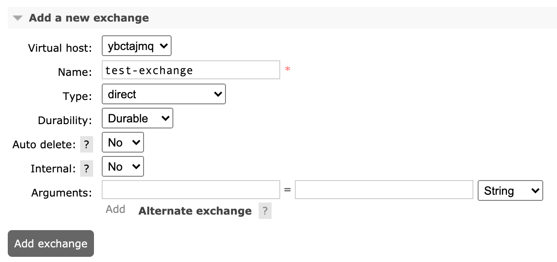Viewport: 557px width, 262px height.
Task: Click the equals sign between argument fields
Action: coord(287,190)
